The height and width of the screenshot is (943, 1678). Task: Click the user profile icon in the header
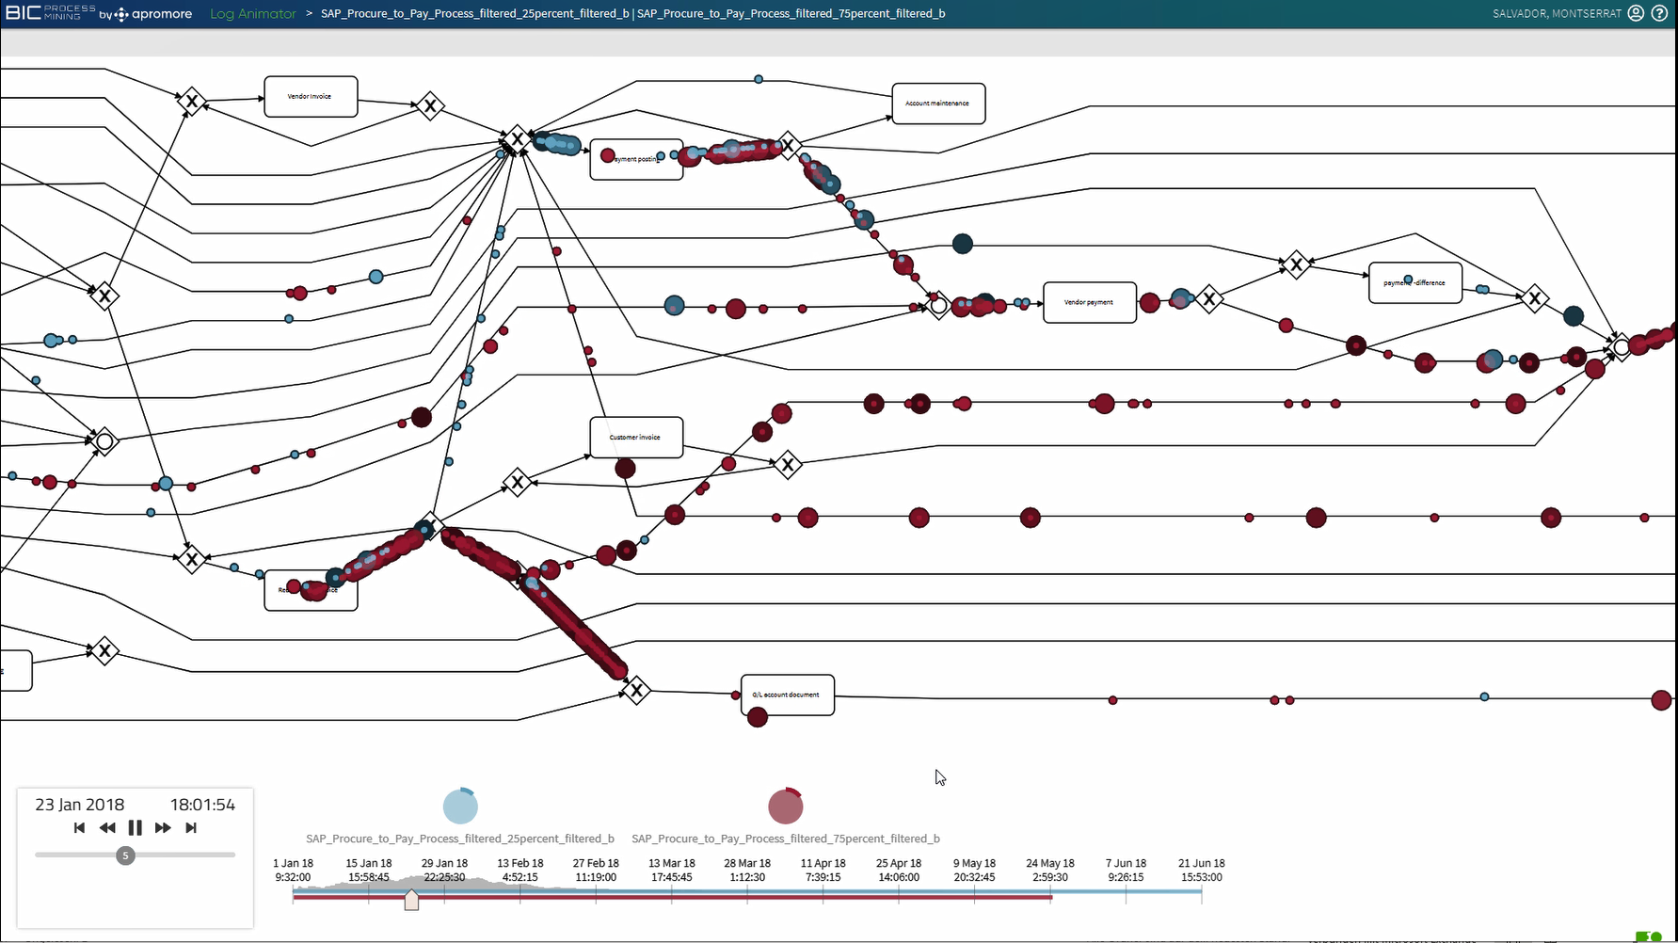coord(1636,13)
